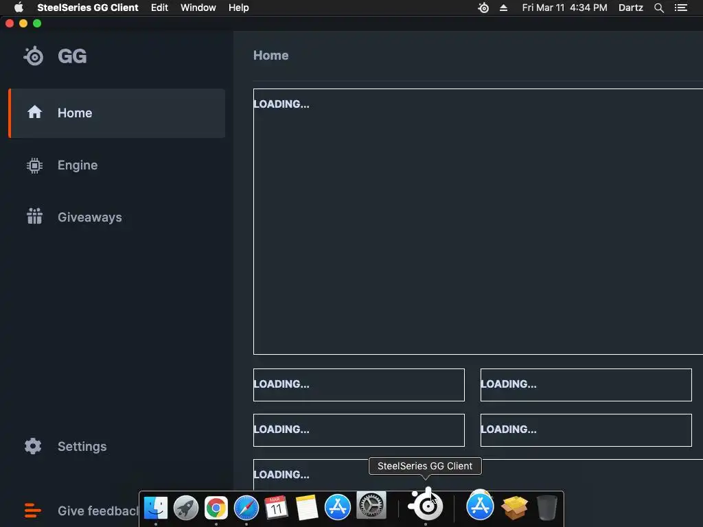Click the upper-right small LOADING... card
This screenshot has height=527, width=703.
(x=586, y=385)
